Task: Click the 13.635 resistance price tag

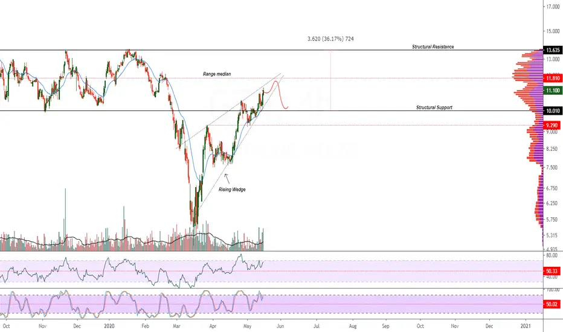Action: pos(553,50)
